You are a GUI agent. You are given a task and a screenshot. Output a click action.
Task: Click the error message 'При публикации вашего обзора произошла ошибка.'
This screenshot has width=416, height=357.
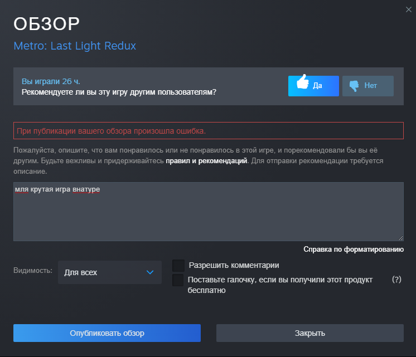[x=208, y=131]
